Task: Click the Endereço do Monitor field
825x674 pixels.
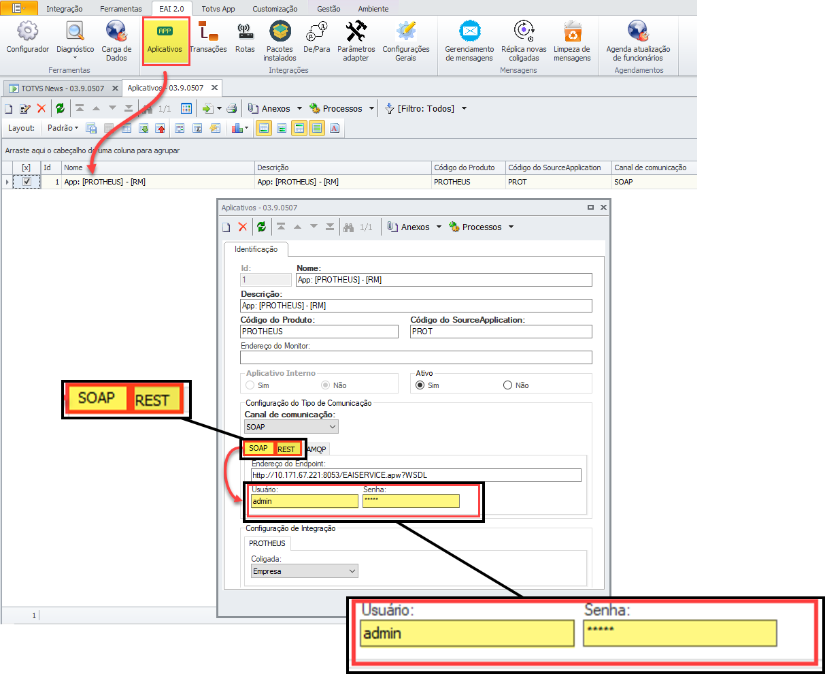Action: (416, 357)
